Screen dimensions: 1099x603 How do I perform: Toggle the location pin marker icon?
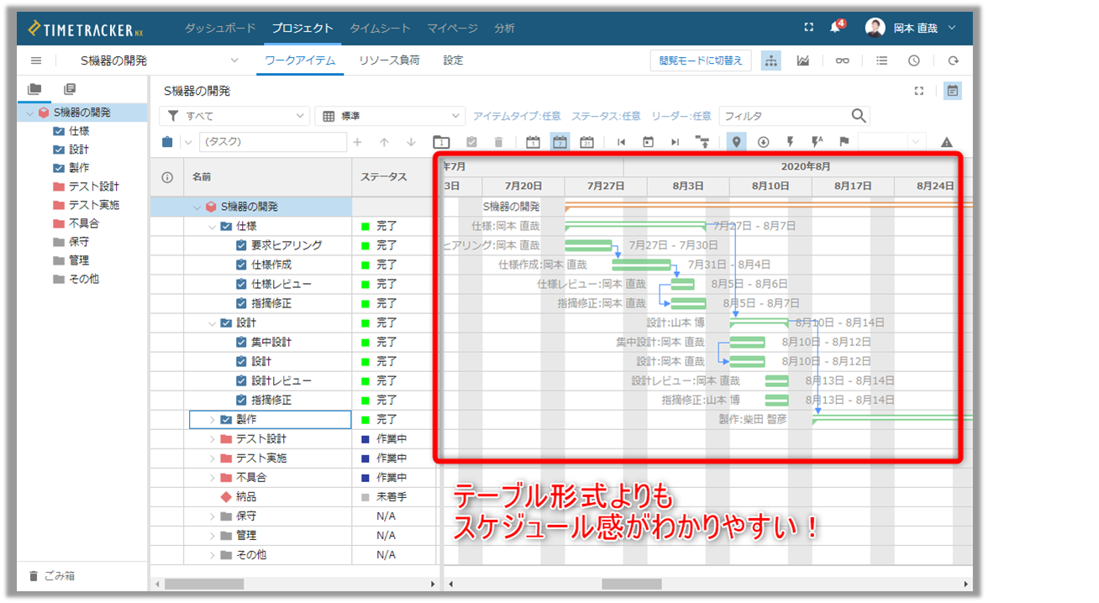coord(736,142)
